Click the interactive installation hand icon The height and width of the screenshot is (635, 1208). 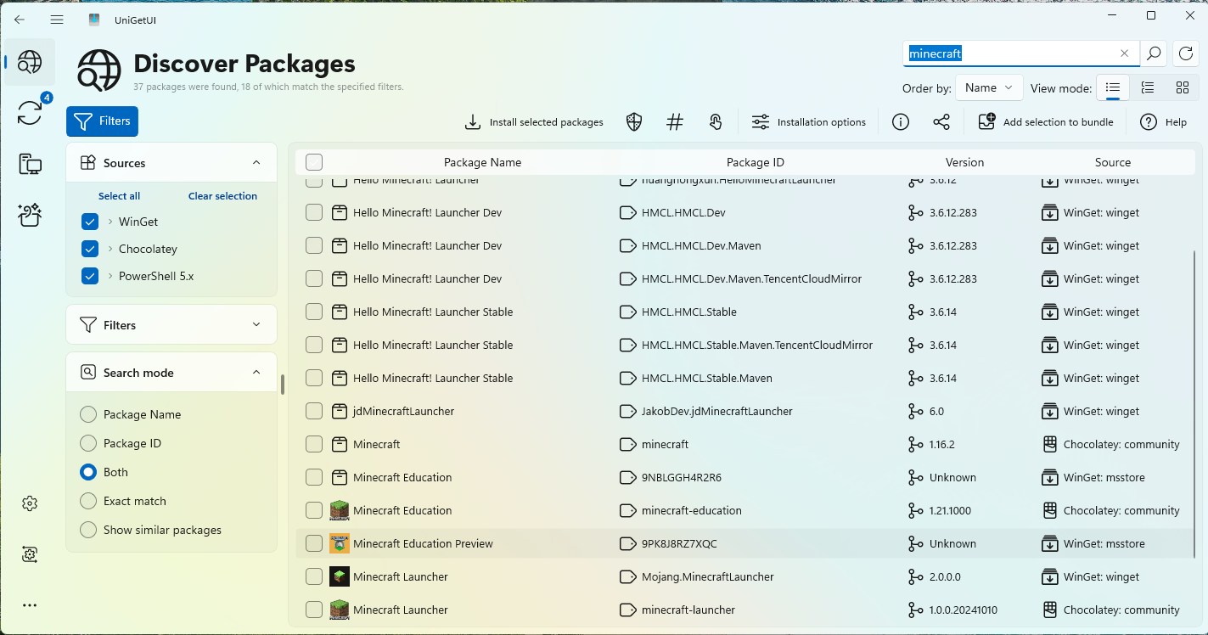pos(716,122)
